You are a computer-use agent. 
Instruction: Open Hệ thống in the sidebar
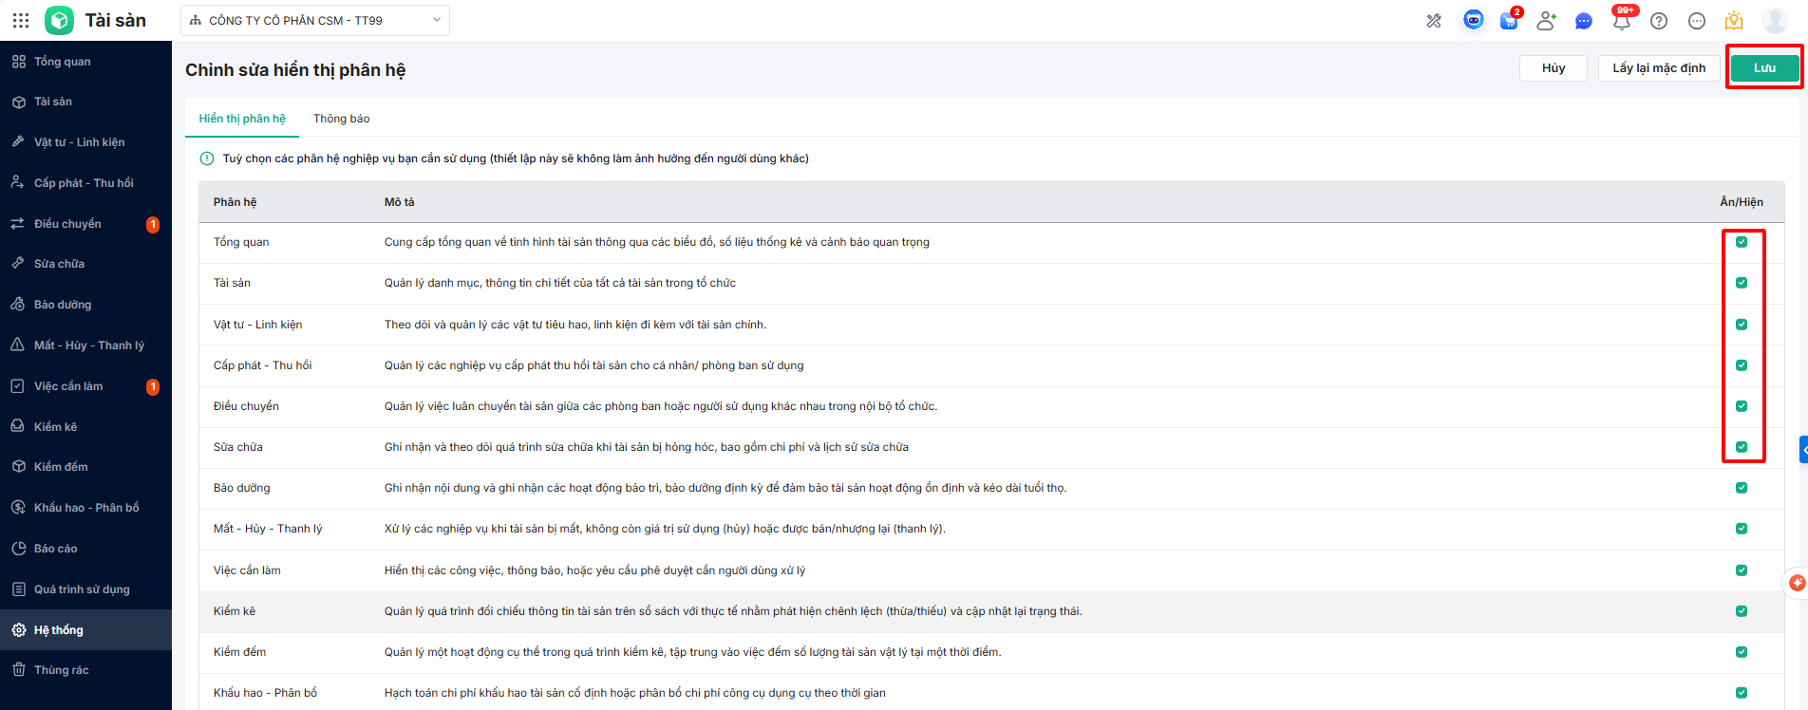(85, 630)
